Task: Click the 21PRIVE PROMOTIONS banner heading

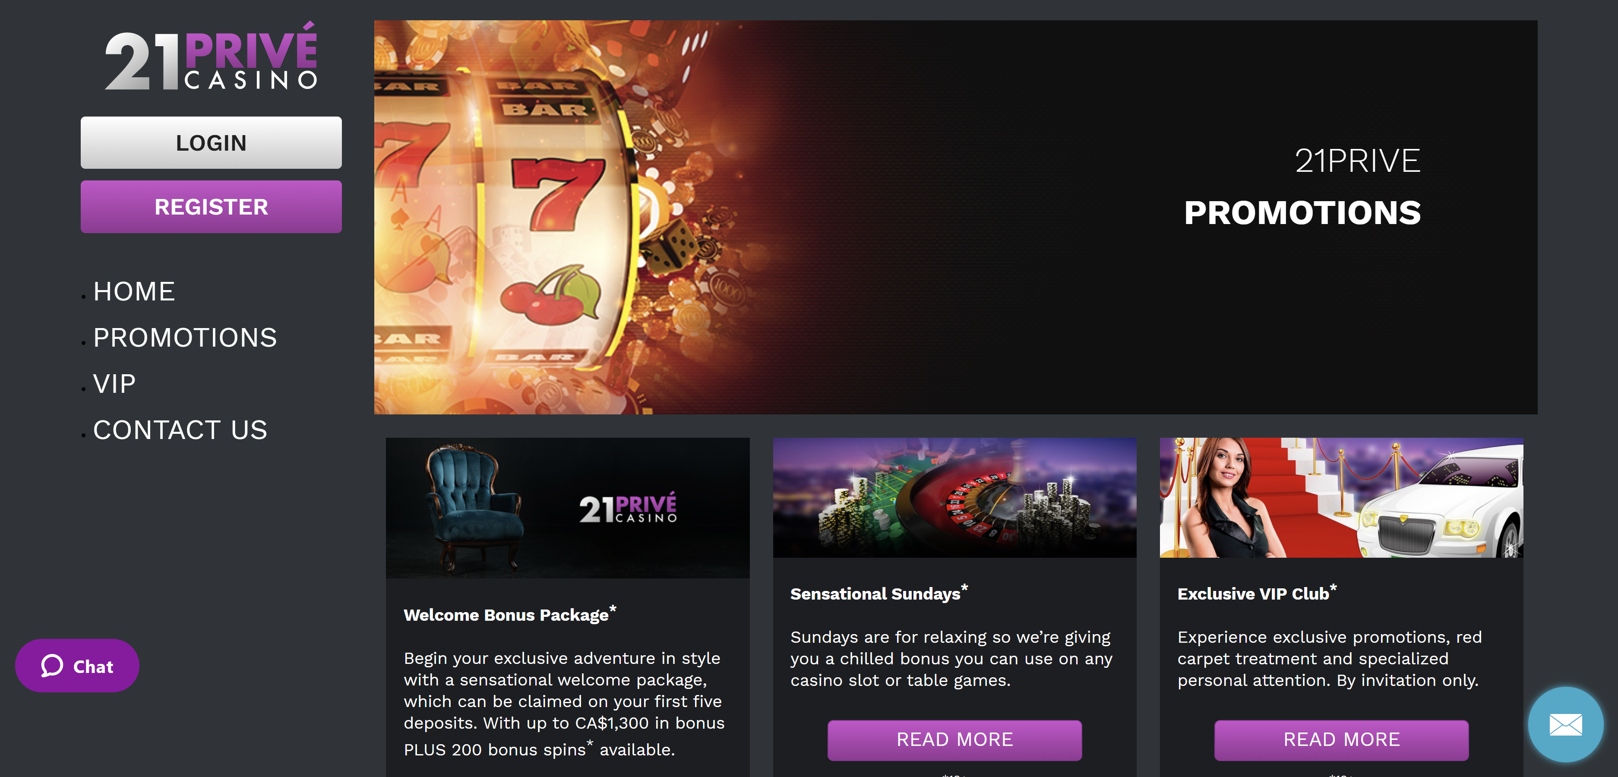Action: (x=1302, y=187)
